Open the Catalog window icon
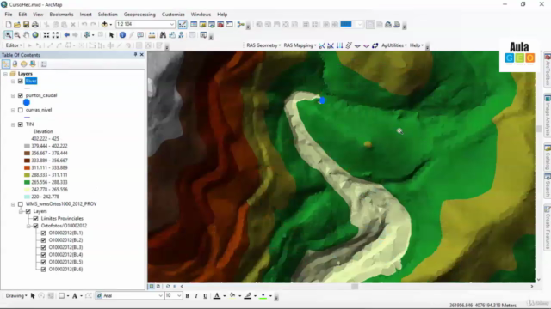551x309 pixels. click(x=203, y=25)
